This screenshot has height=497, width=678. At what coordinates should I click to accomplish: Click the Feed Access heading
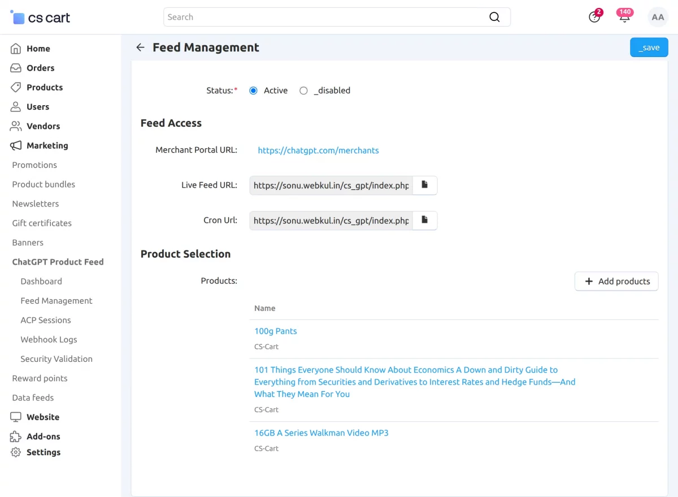[x=171, y=123]
